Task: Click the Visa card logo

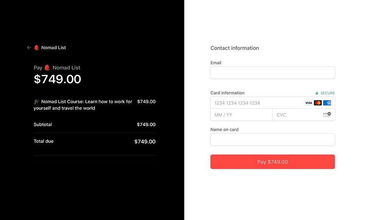Action: pos(308,103)
